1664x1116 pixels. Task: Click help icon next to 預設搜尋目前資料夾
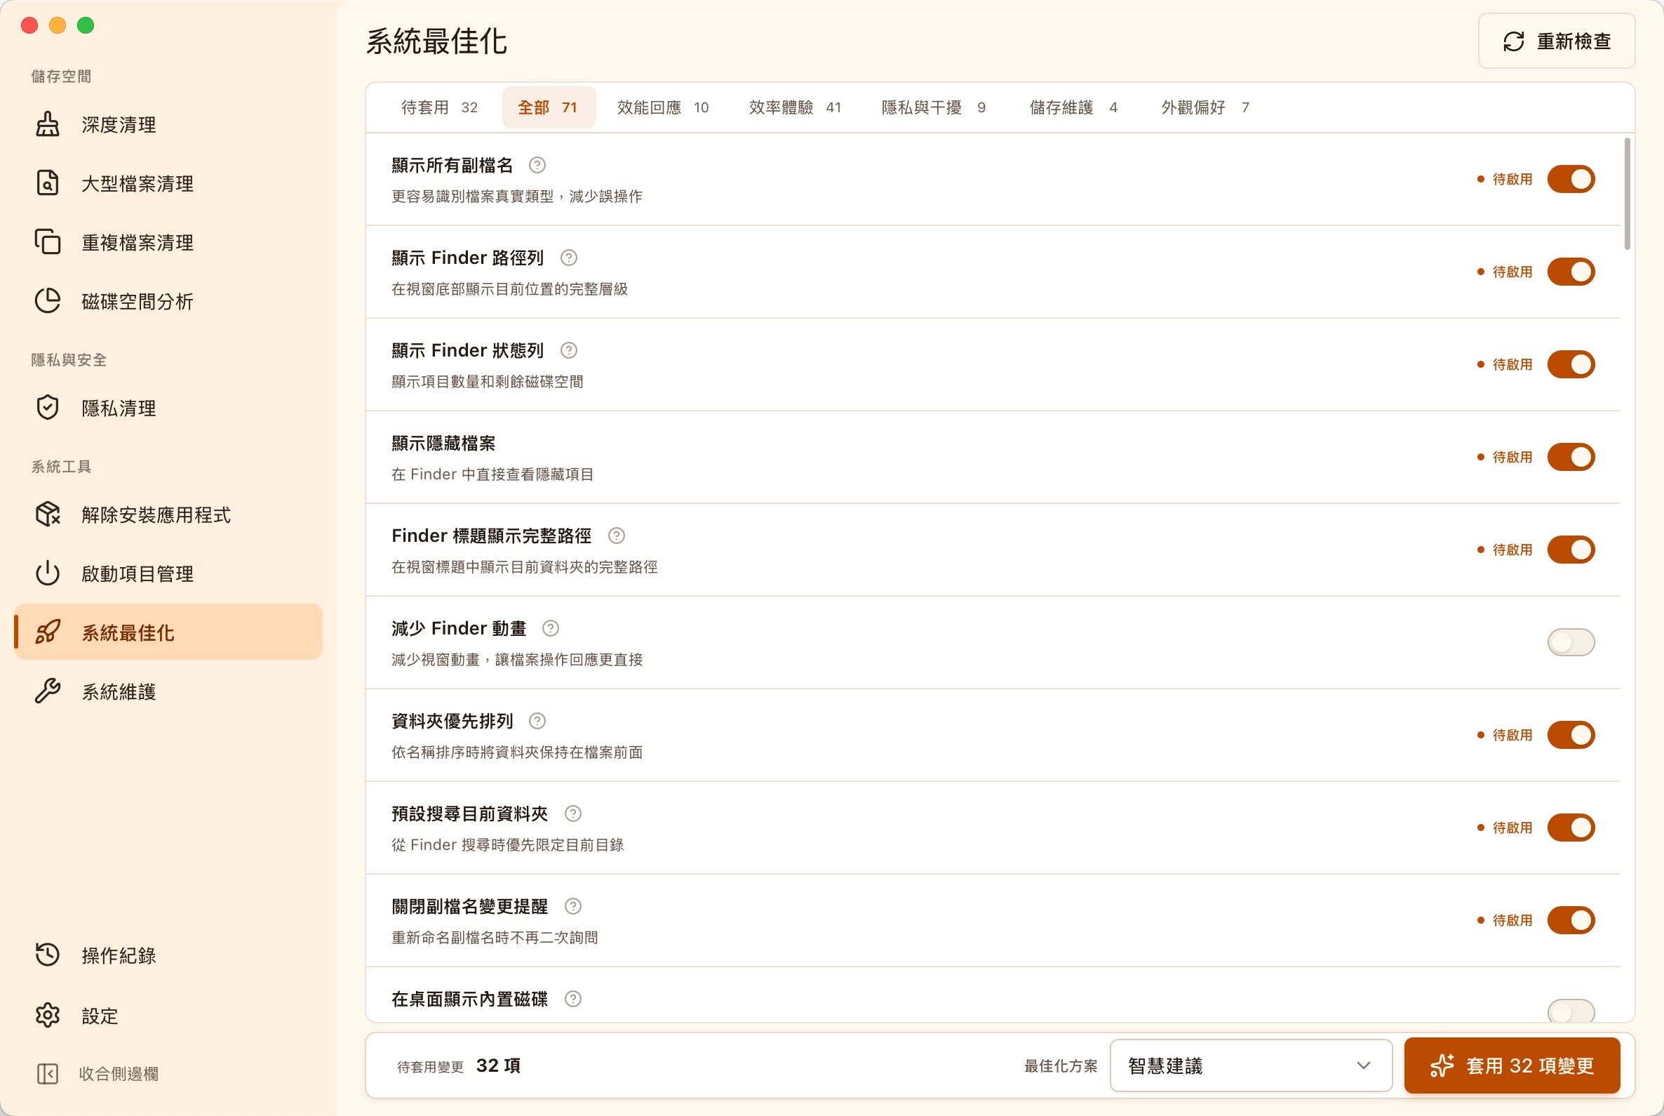(x=572, y=813)
